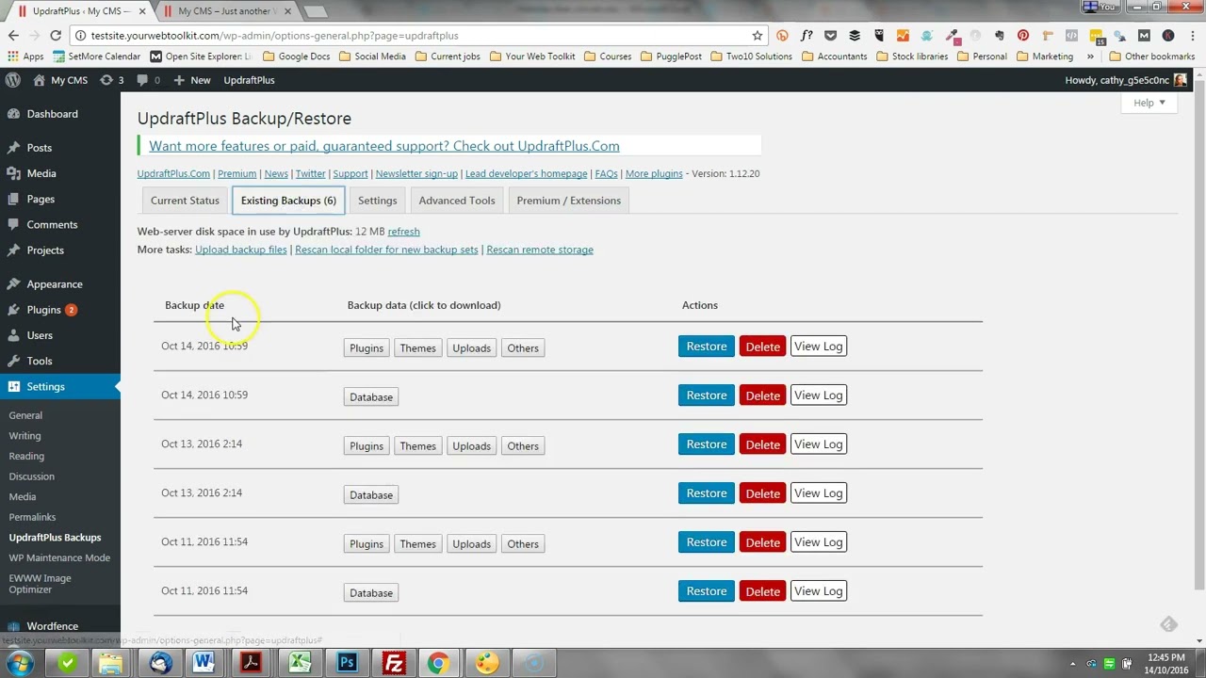Download Plugins from Oct 14 backup

[x=367, y=348]
